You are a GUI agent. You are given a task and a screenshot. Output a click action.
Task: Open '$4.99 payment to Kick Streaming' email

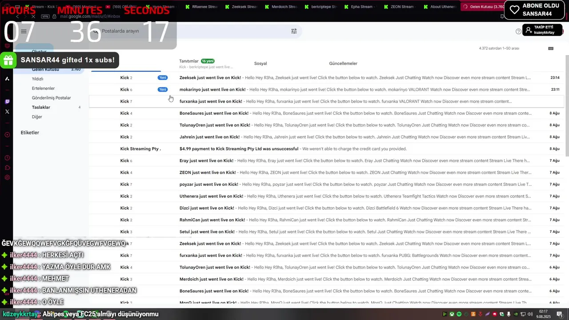coord(327,149)
